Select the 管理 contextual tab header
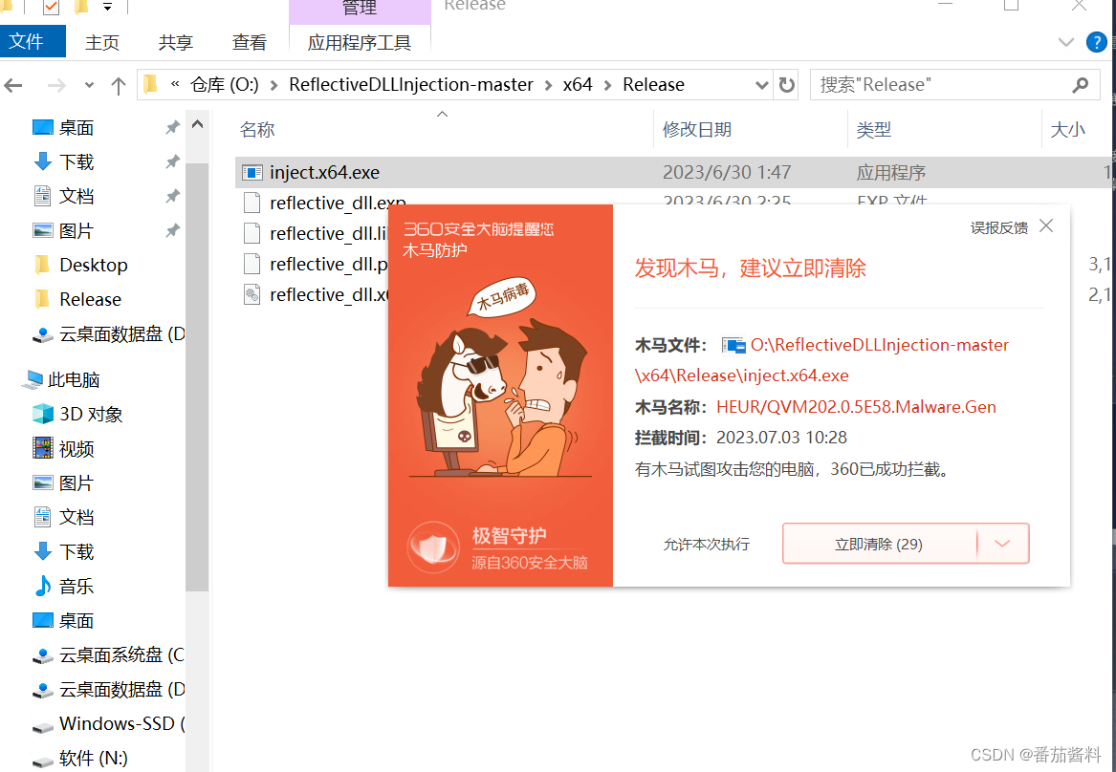The image size is (1116, 772). click(x=360, y=10)
